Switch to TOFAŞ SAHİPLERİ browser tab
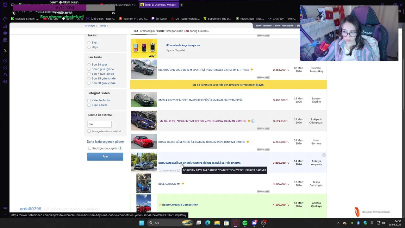Image resolution: width=405 pixels, height=228 pixels. point(118,5)
